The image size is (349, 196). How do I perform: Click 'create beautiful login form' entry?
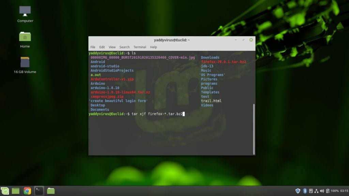pyautogui.click(x=118, y=101)
